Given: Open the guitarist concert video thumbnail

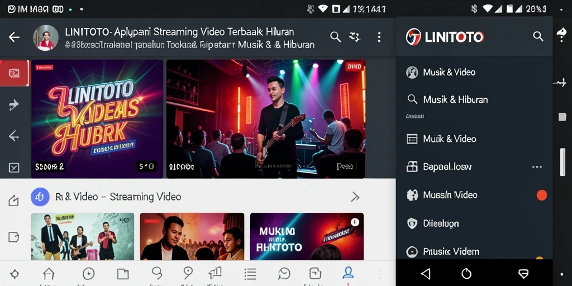Looking at the screenshot, I should [265, 119].
